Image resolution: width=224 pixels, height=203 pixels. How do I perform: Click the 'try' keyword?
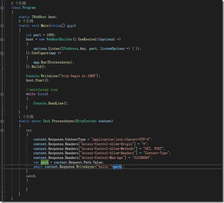pos(29,130)
